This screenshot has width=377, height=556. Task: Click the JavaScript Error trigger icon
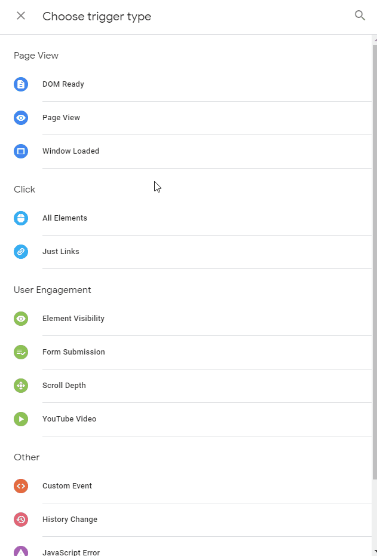coord(21,551)
